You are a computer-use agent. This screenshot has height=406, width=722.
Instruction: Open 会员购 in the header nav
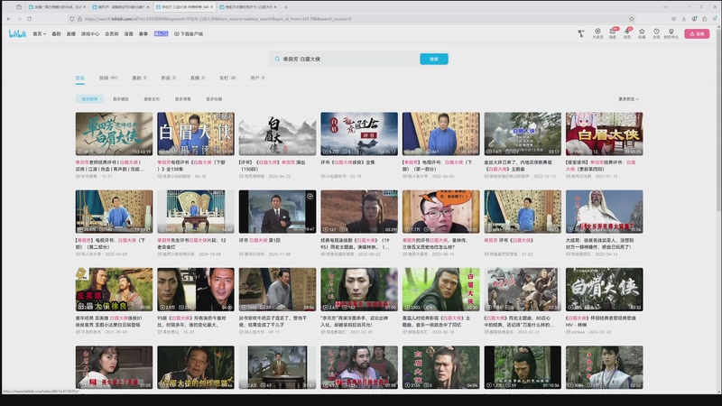[111, 33]
